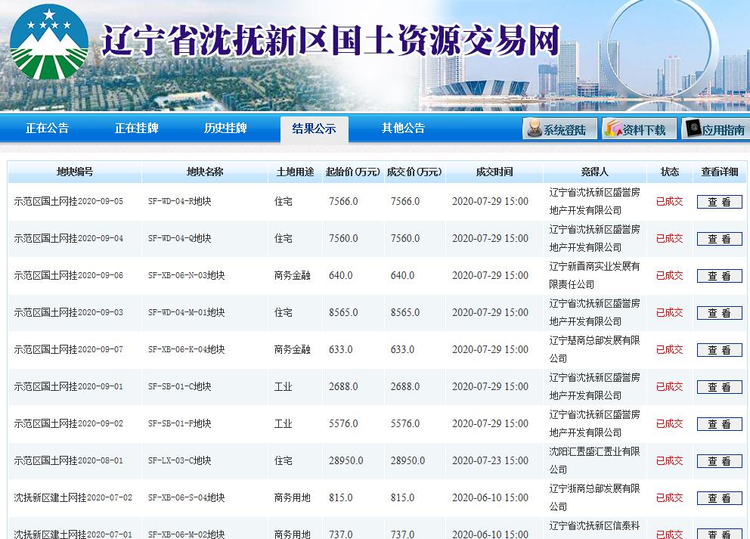
Task: Open 应用指南 application guide
Action: coord(717,129)
